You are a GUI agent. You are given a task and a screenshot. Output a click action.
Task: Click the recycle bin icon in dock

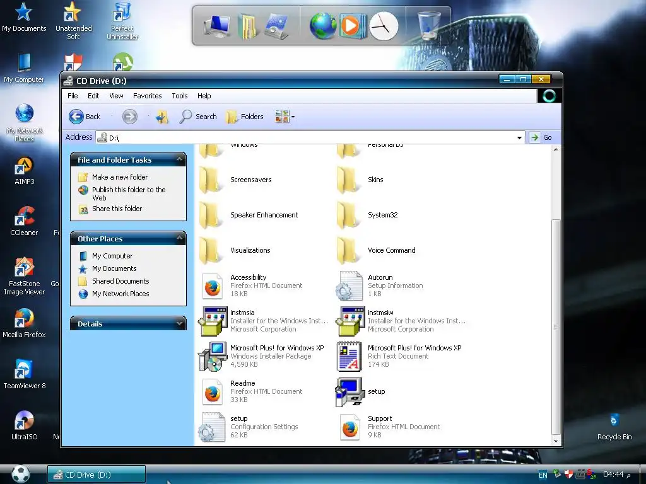(x=429, y=25)
